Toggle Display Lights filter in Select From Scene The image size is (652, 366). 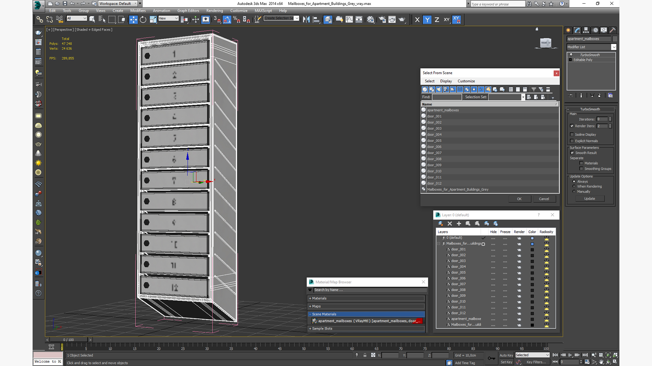click(439, 89)
